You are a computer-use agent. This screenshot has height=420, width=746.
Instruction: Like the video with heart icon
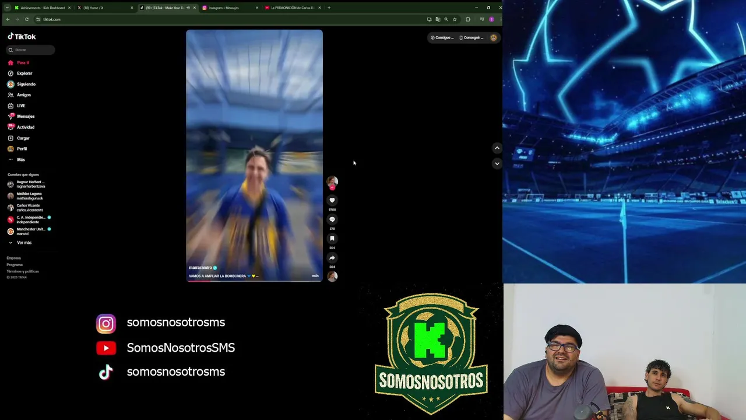pos(332,200)
